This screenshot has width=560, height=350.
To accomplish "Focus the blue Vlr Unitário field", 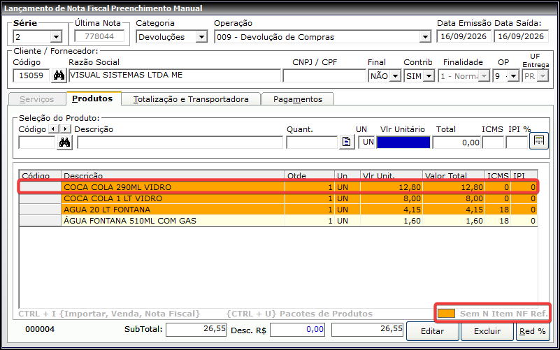I will [403, 143].
